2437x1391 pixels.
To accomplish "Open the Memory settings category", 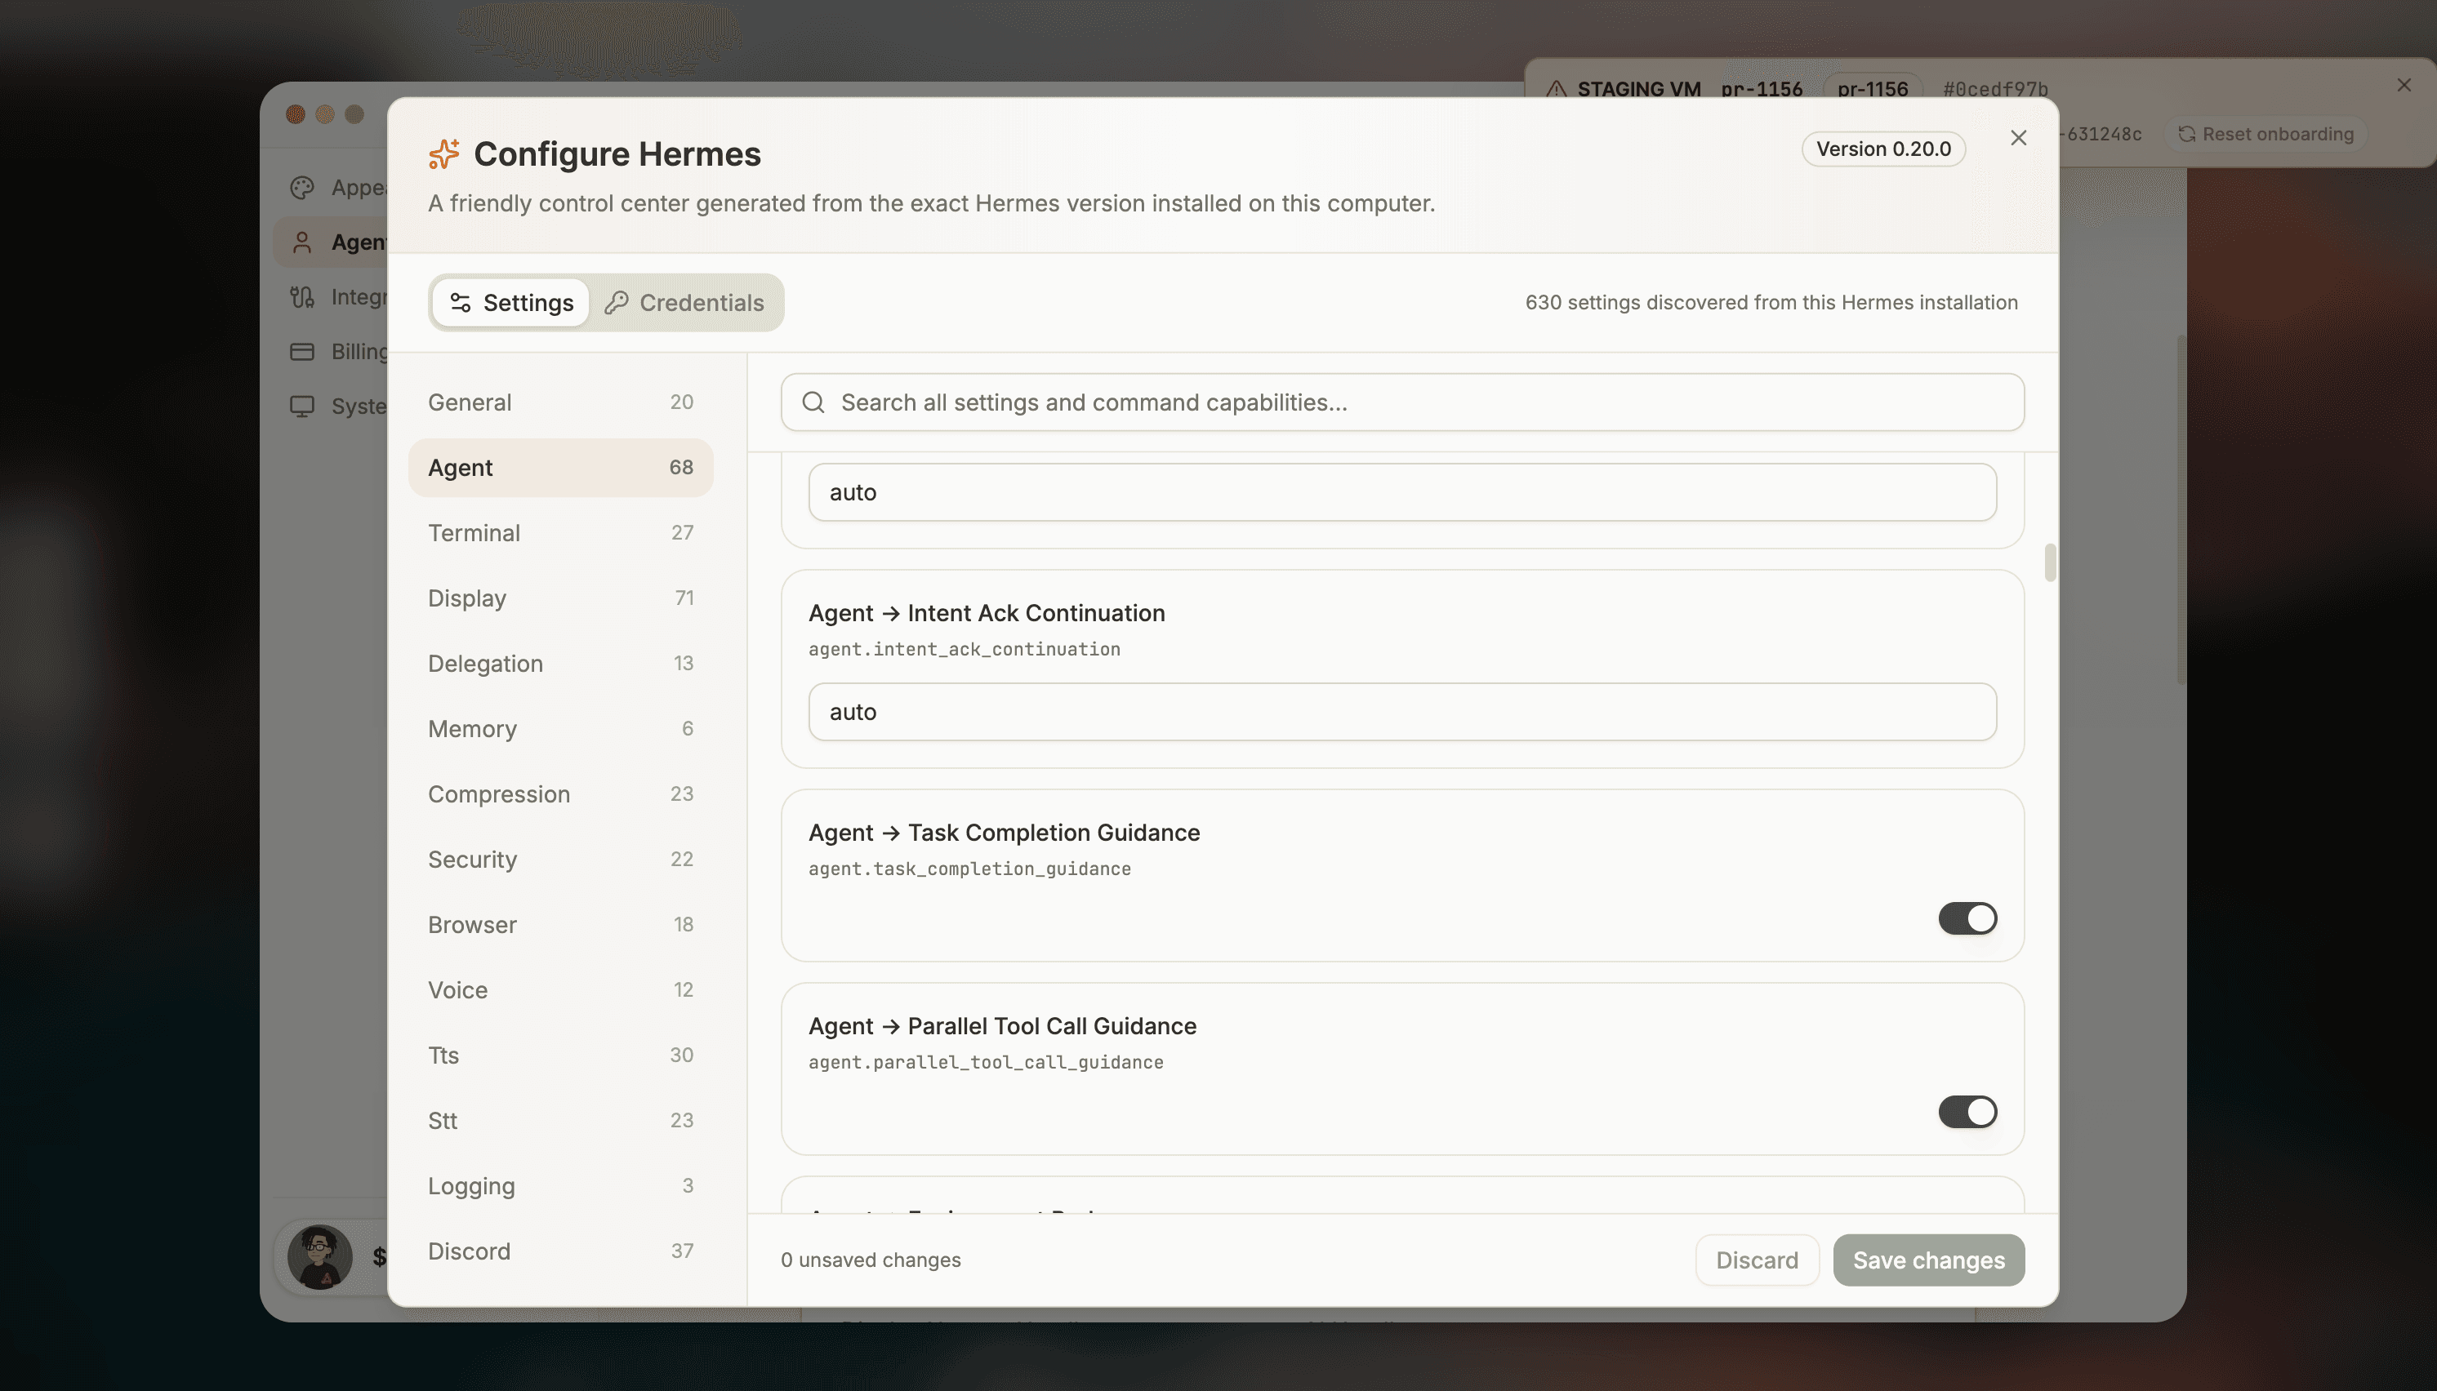I will click(560, 729).
